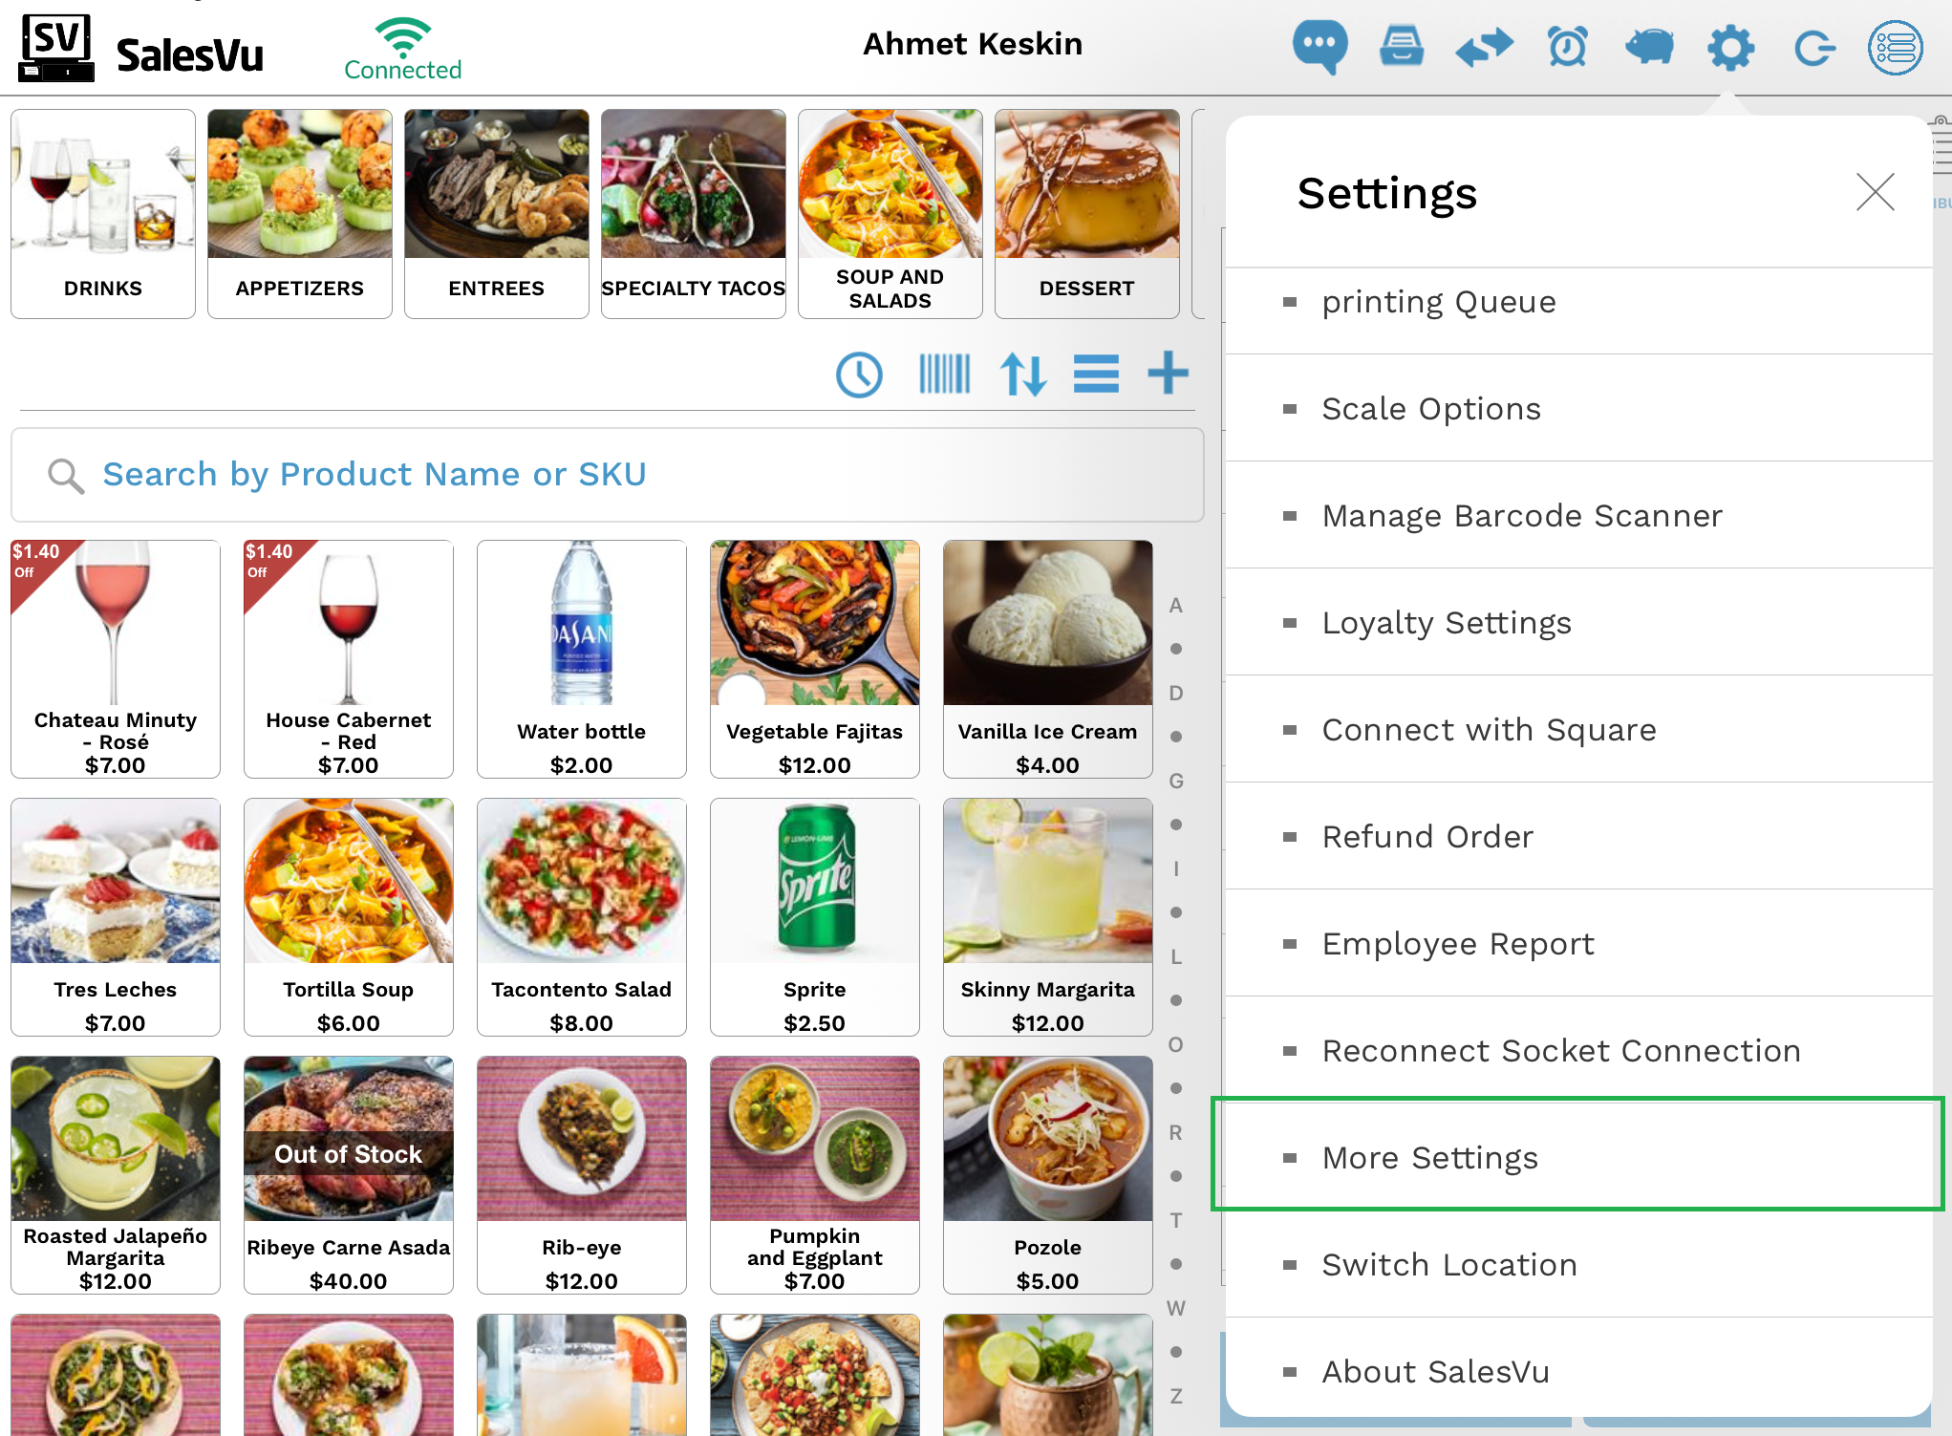Screen dimensions: 1952x1436
Task: Click the piggy bank icon
Action: click(x=1649, y=46)
